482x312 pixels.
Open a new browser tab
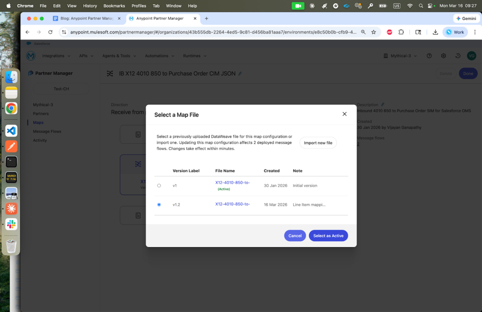click(x=206, y=18)
